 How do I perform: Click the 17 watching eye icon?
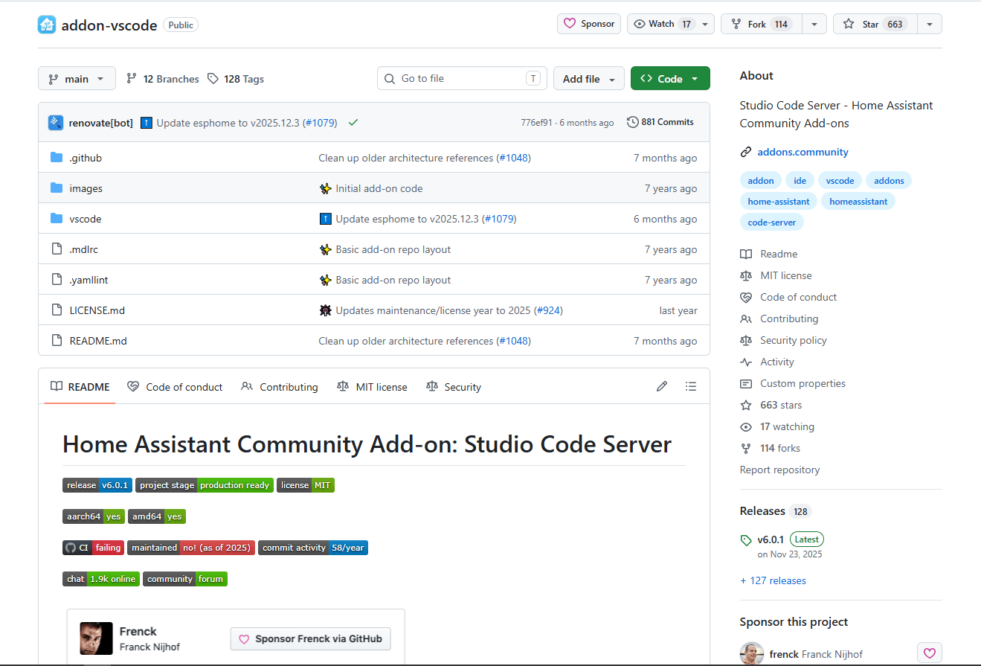746,426
